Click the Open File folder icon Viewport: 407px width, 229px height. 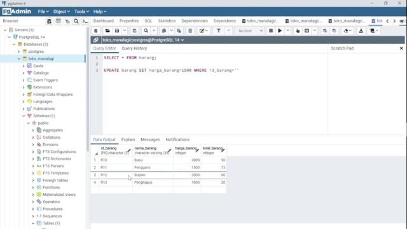(107, 31)
